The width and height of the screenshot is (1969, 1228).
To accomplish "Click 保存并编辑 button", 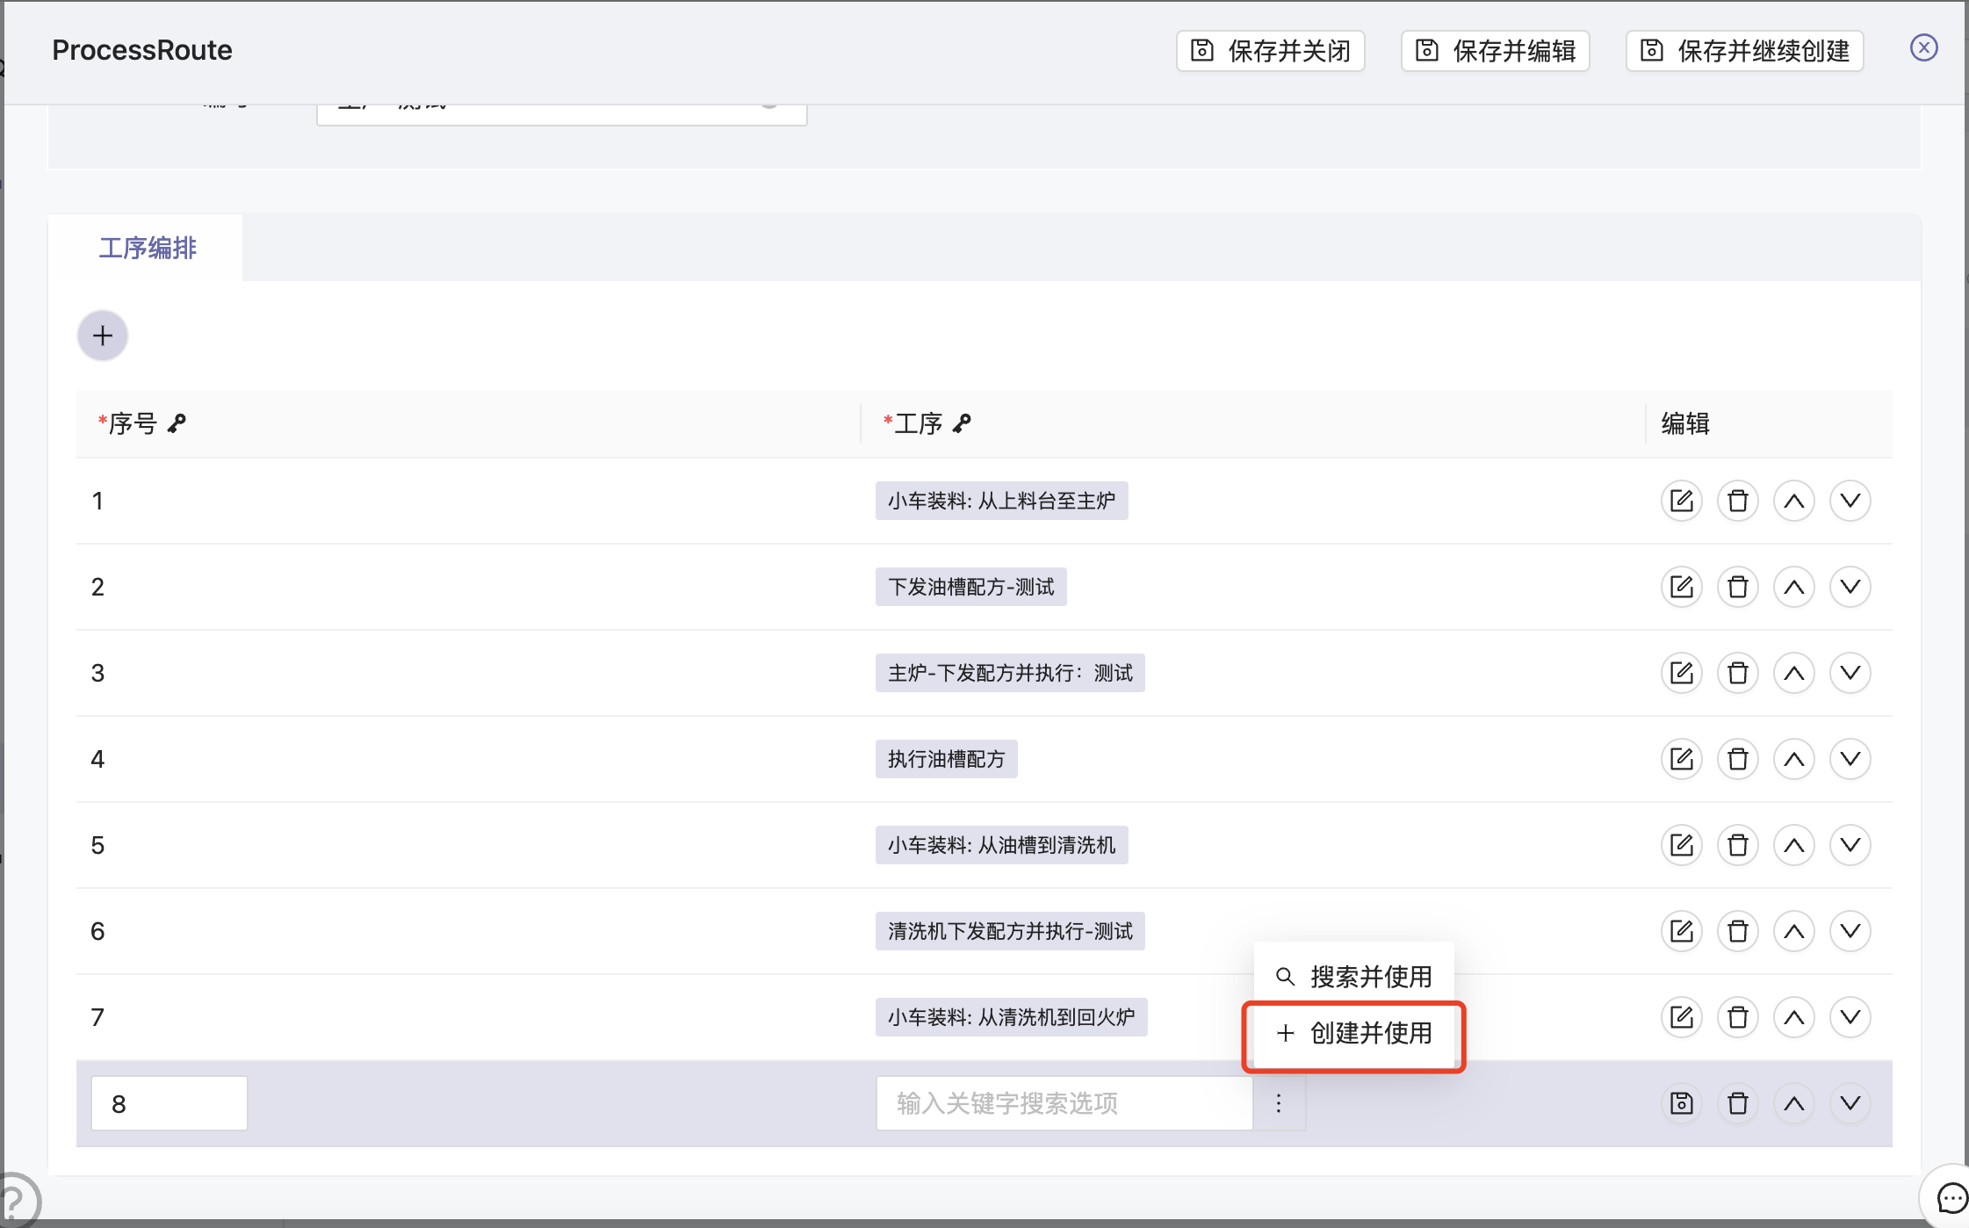I will [x=1495, y=51].
